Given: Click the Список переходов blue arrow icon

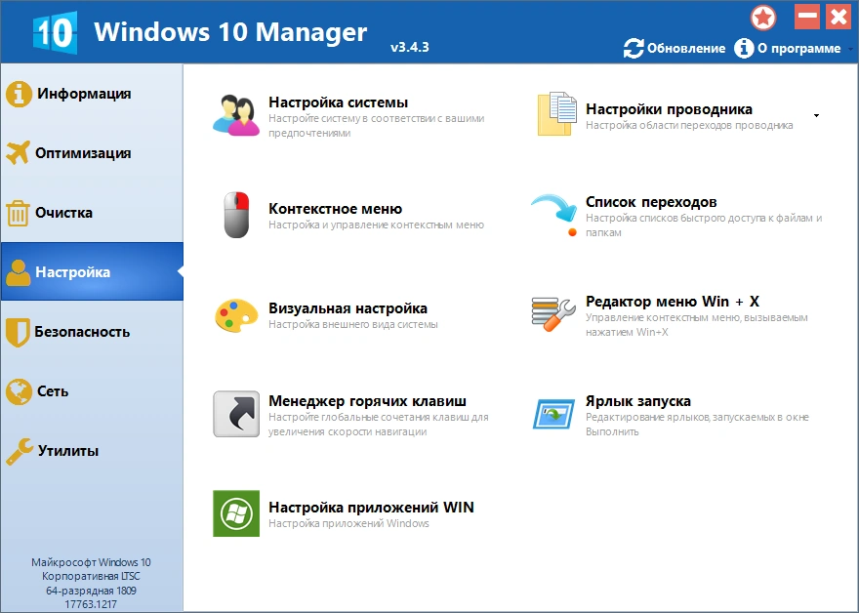Looking at the screenshot, I should [x=554, y=215].
